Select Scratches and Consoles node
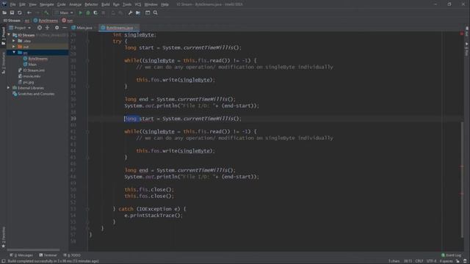The height and width of the screenshot is (264, 470). [x=33, y=94]
